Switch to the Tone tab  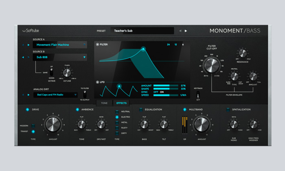[104, 103]
